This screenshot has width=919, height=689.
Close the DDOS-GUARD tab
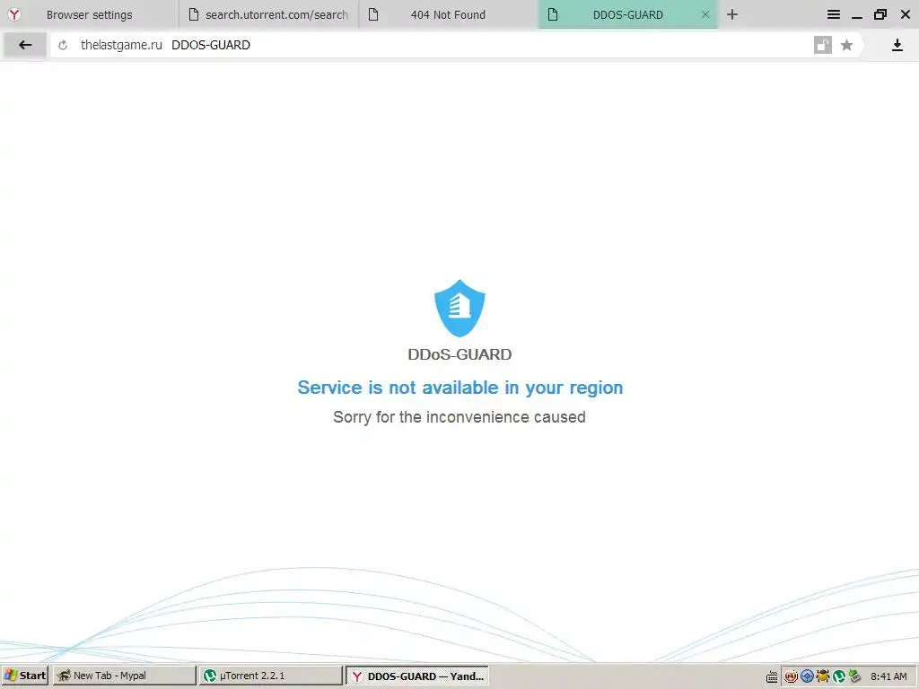(x=705, y=14)
